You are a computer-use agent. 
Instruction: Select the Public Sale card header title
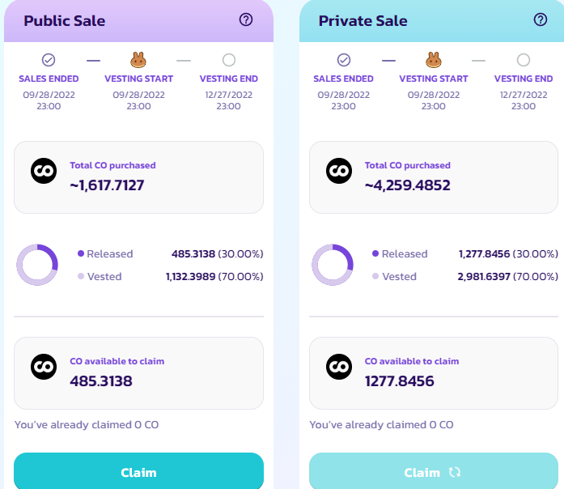(x=65, y=20)
